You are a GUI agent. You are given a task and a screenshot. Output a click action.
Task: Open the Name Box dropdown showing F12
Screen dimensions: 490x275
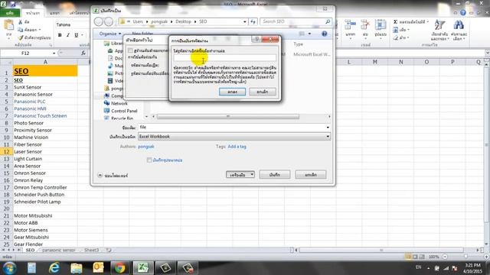(54, 53)
